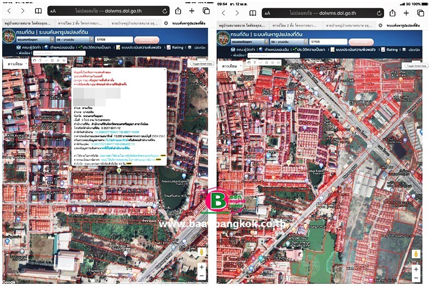Click Street View pegman on left map
The image size is (431, 286).
point(201,252)
